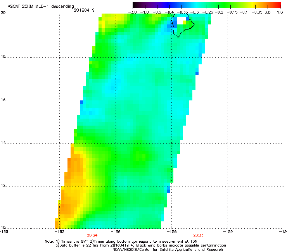Click colorbar tick label -1.0
Screen dimensions: 287x252
coord(144,12)
